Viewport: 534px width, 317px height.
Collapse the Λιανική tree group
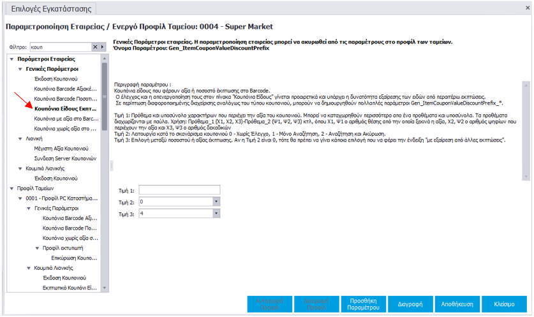[20, 138]
